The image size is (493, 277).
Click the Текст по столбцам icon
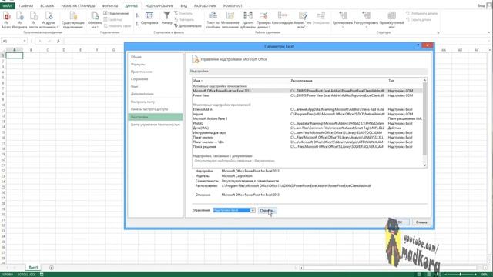point(213,20)
